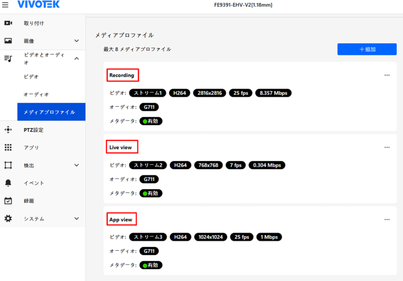The image size is (403, 281).
Task: Open PTZ設定 via the crosshair icon
Action: 8,130
